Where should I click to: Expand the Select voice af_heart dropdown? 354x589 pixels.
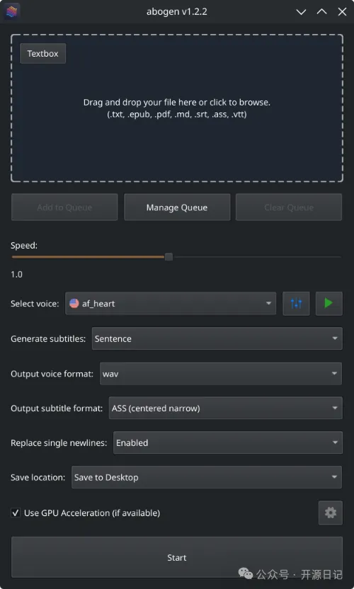[x=171, y=303]
